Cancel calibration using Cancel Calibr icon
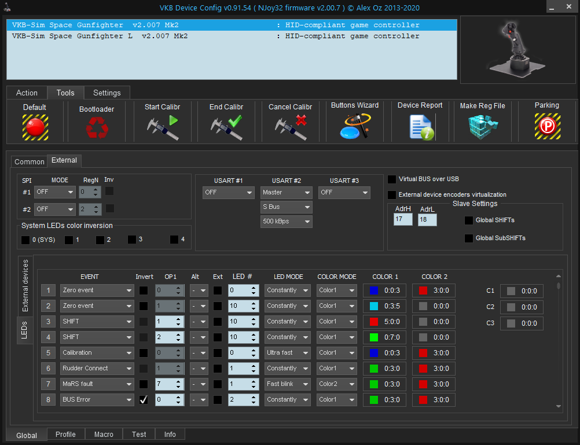 click(291, 127)
